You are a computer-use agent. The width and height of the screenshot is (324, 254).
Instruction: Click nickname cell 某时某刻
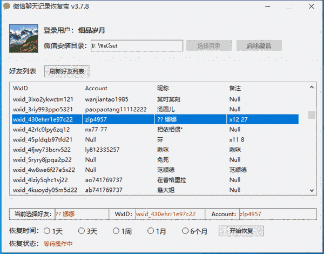click(x=168, y=99)
